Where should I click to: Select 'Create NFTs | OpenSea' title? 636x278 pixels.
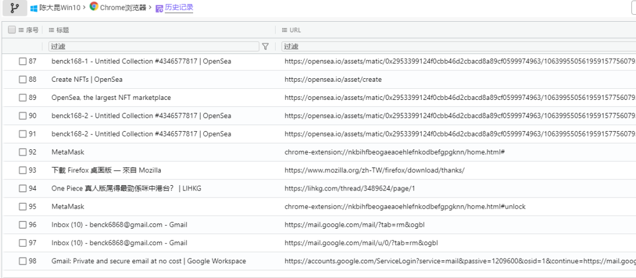pyautogui.click(x=87, y=79)
